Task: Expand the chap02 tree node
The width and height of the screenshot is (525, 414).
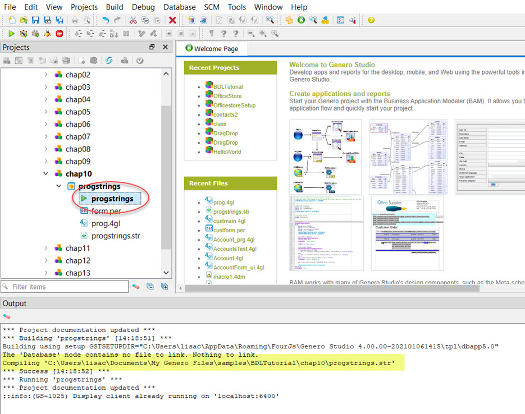Action: pyautogui.click(x=46, y=75)
